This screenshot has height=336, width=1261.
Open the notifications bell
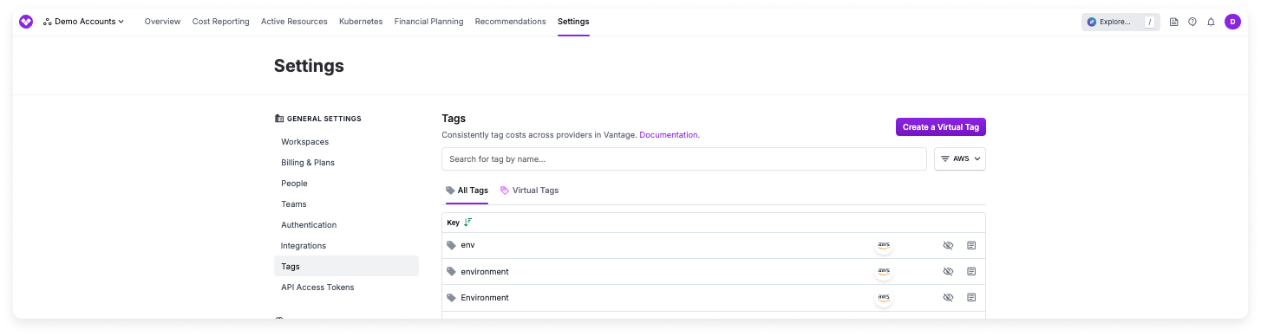(1211, 22)
